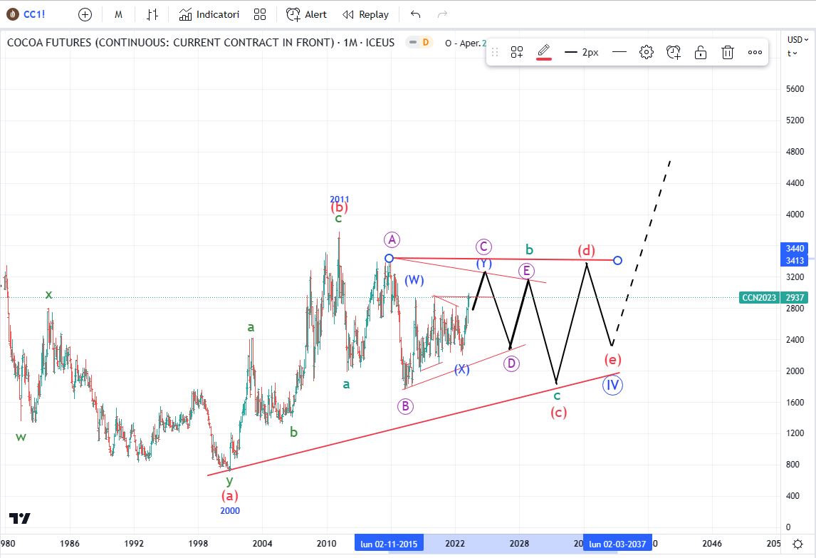The image size is (816, 558).
Task: Click the 3440 price label on axis
Action: (795, 249)
